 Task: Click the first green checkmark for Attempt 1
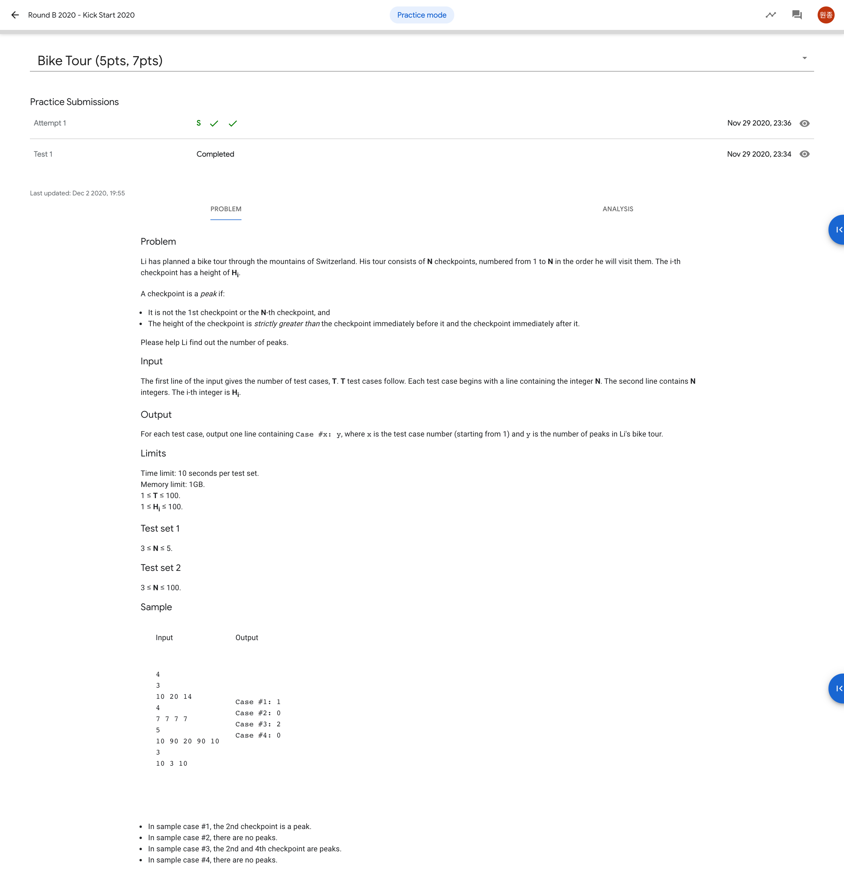[x=214, y=124]
